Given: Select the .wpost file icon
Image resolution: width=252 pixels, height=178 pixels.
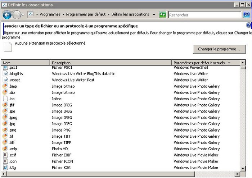Looking at the screenshot, I should pos(5,80).
